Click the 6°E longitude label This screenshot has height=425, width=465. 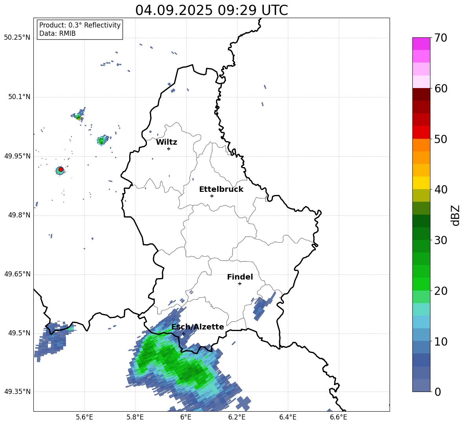186,417
